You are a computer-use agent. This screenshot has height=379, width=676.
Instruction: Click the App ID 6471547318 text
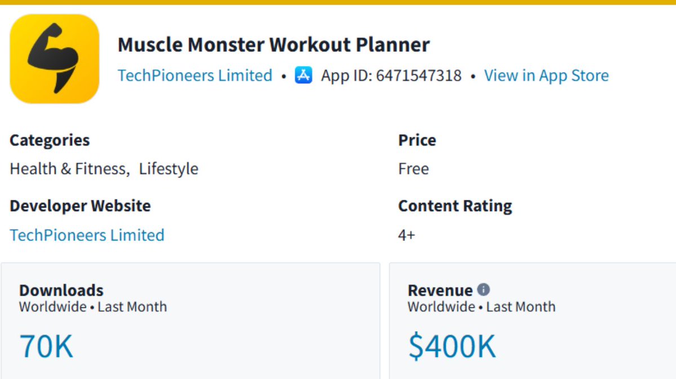pos(391,75)
